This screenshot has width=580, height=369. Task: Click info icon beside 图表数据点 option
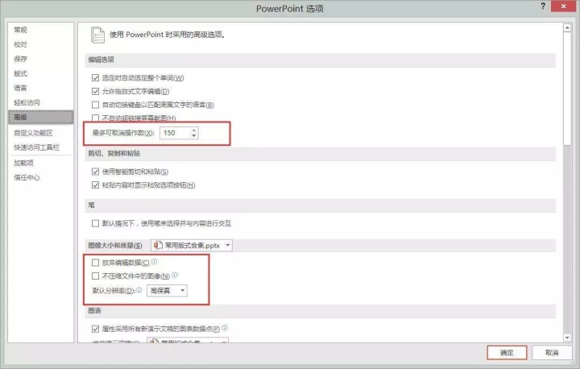coord(225,328)
